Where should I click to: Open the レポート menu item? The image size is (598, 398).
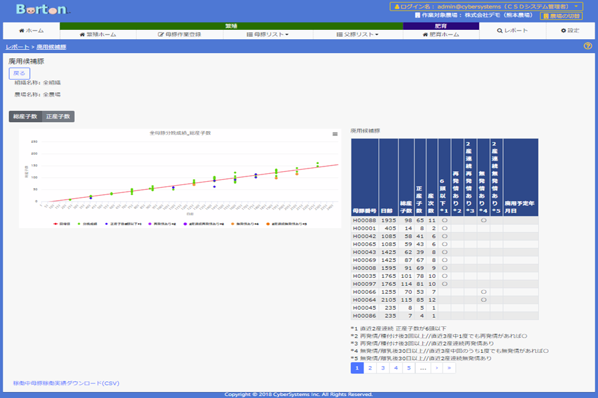tap(512, 31)
